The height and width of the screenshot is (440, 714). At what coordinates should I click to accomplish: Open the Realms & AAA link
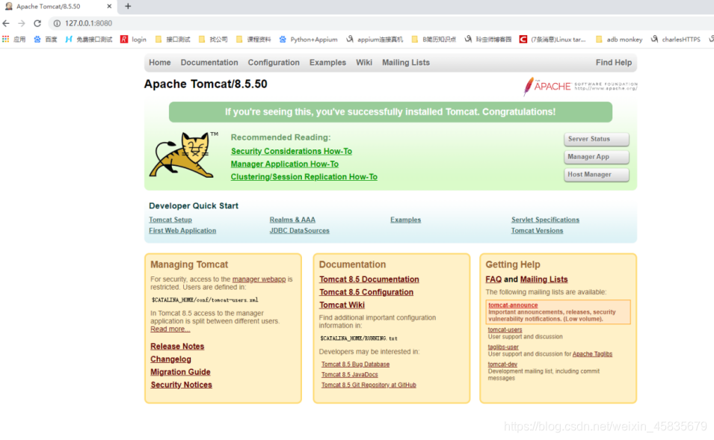(x=292, y=220)
